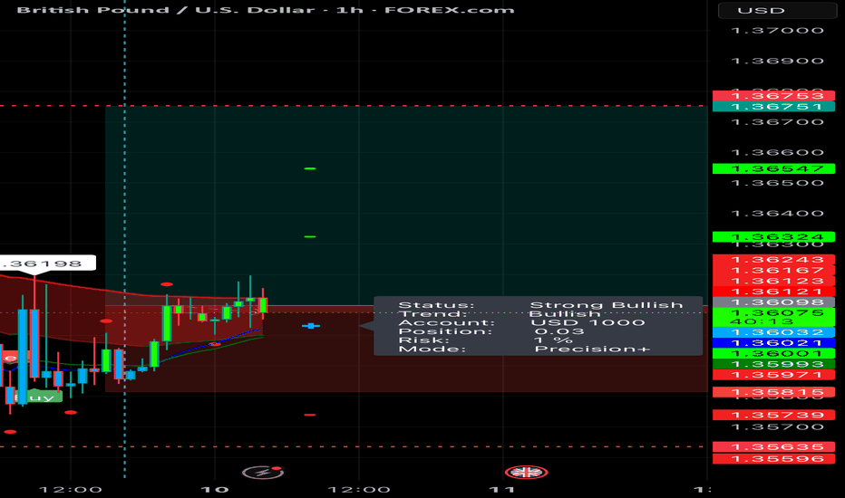
Task: Click the 1.36123 red price label
Action: pyautogui.click(x=774, y=281)
